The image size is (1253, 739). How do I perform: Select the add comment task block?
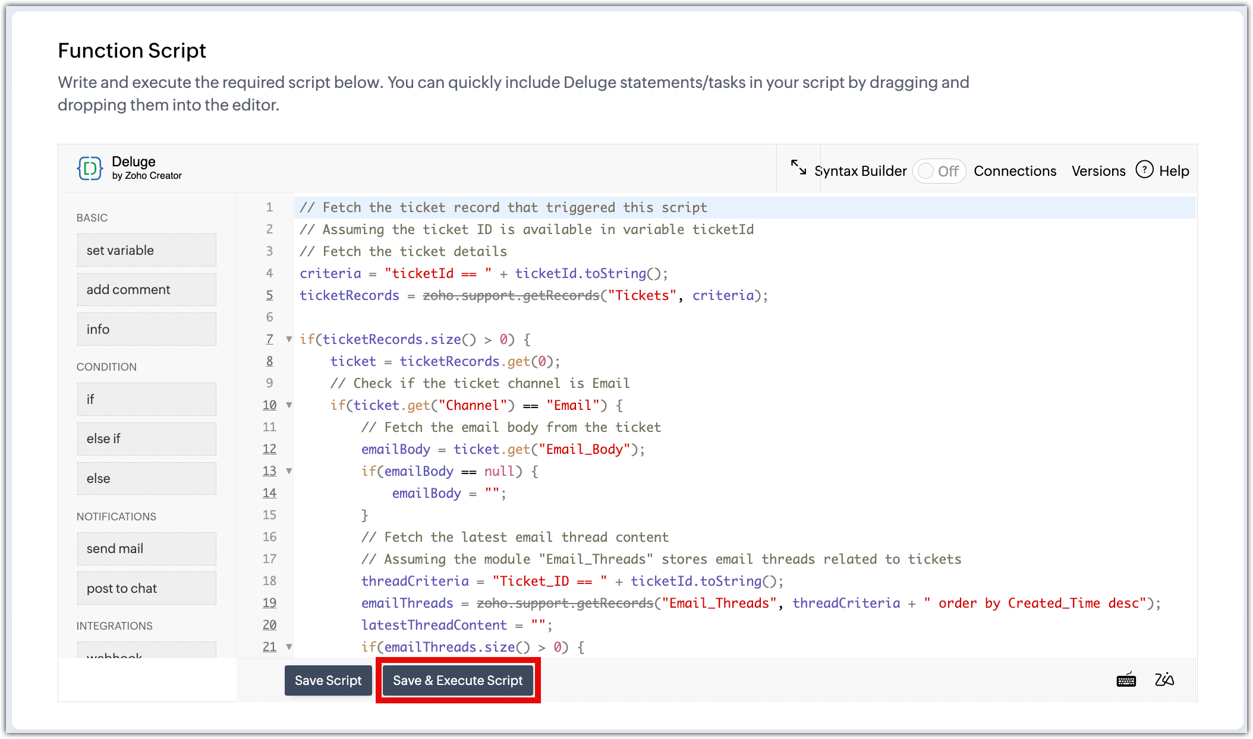point(146,289)
